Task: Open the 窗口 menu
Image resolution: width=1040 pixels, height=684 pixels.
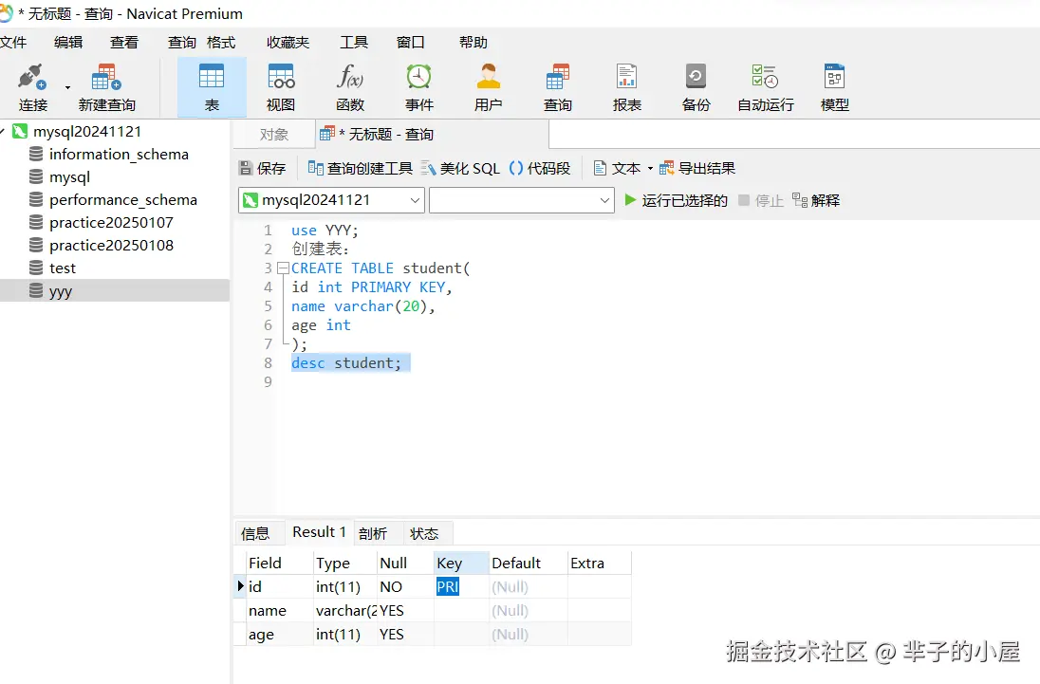Action: click(410, 43)
